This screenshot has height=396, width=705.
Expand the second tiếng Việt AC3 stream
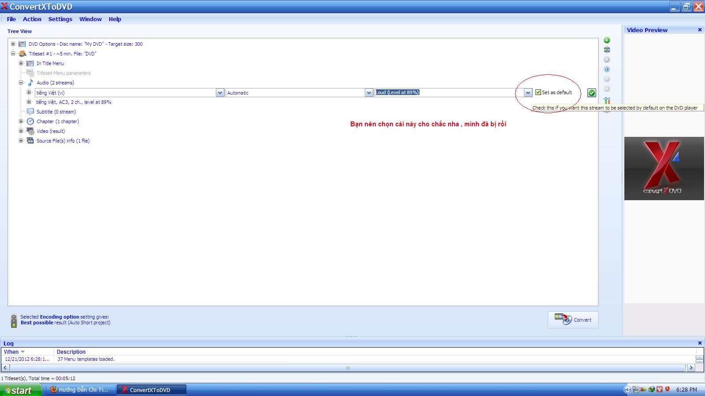click(29, 102)
